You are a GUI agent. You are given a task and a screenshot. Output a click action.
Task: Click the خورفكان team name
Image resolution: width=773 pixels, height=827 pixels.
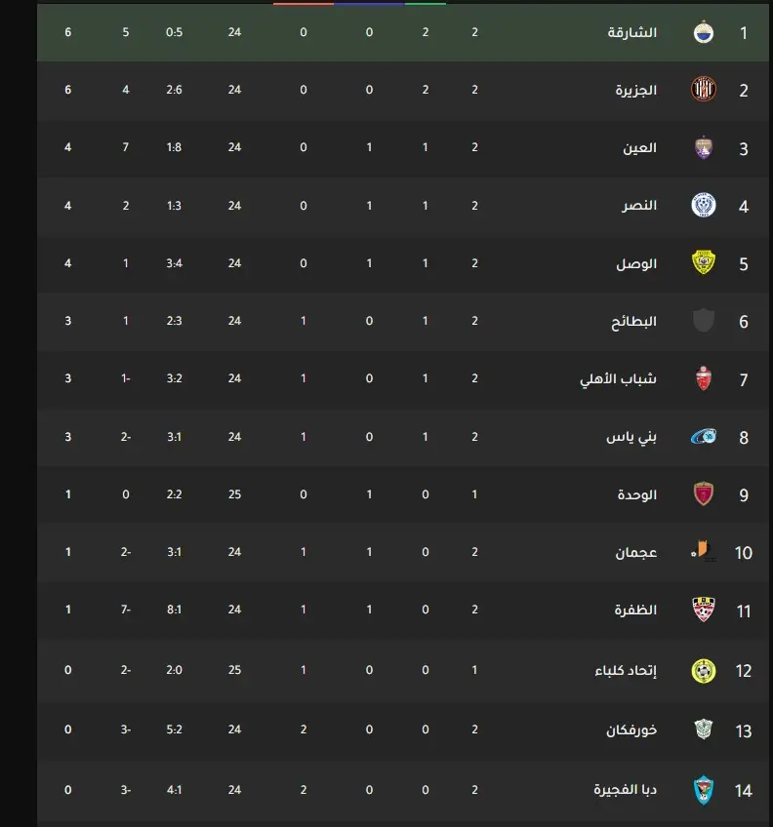coord(631,729)
